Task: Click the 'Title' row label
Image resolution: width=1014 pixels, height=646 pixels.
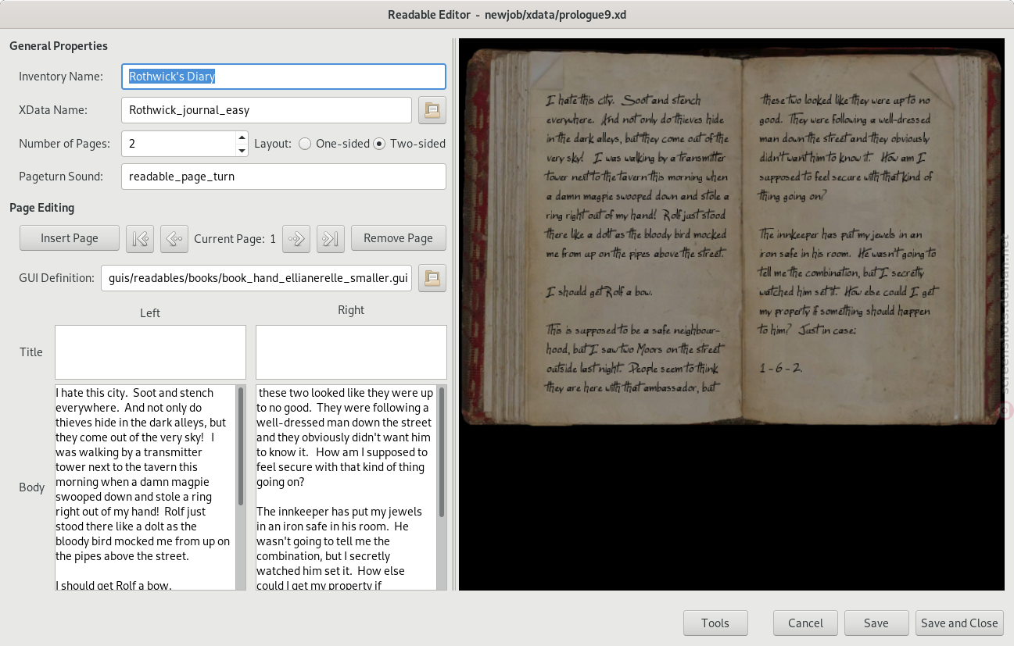Action: [x=31, y=352]
